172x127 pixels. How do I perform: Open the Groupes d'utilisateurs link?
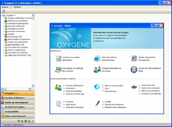point(74,85)
